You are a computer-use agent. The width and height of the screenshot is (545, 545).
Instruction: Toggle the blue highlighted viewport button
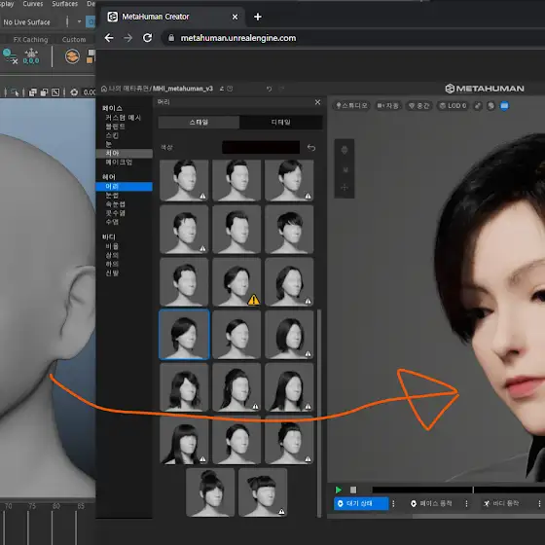click(x=504, y=106)
